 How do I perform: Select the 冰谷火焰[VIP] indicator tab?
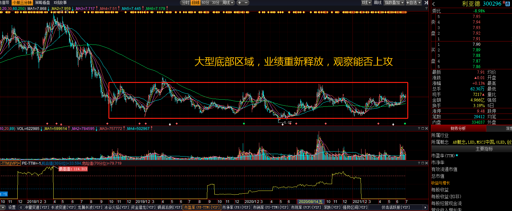(x=116, y=207)
